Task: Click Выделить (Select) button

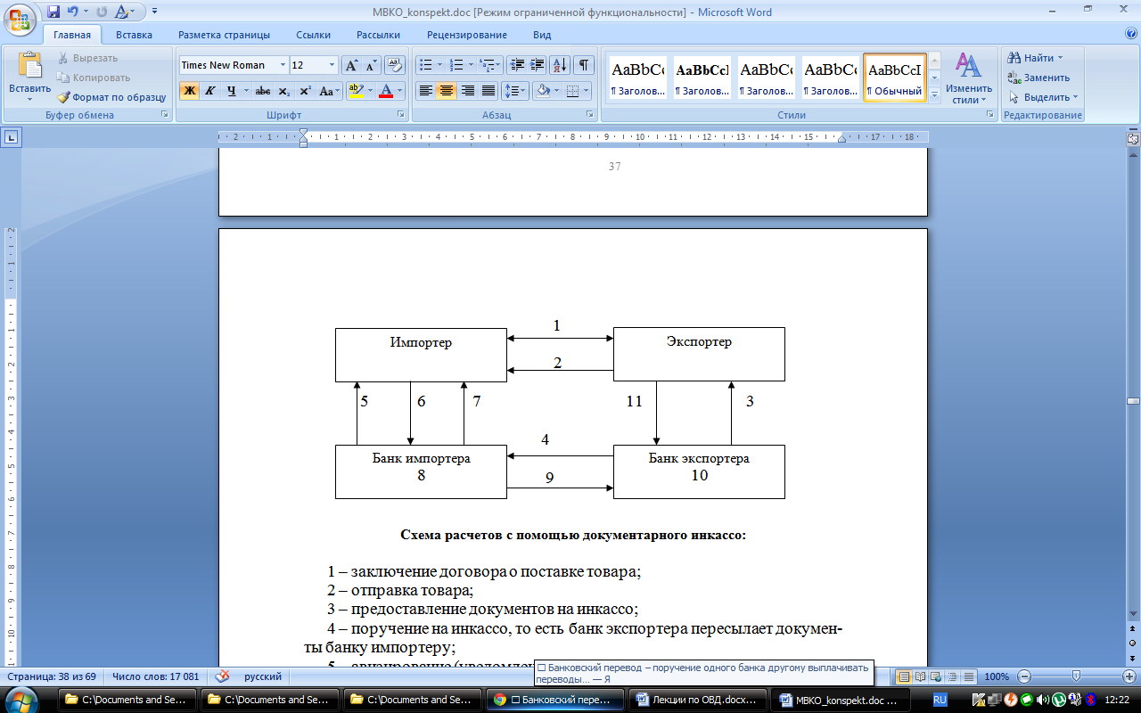Action: pyautogui.click(x=1043, y=97)
